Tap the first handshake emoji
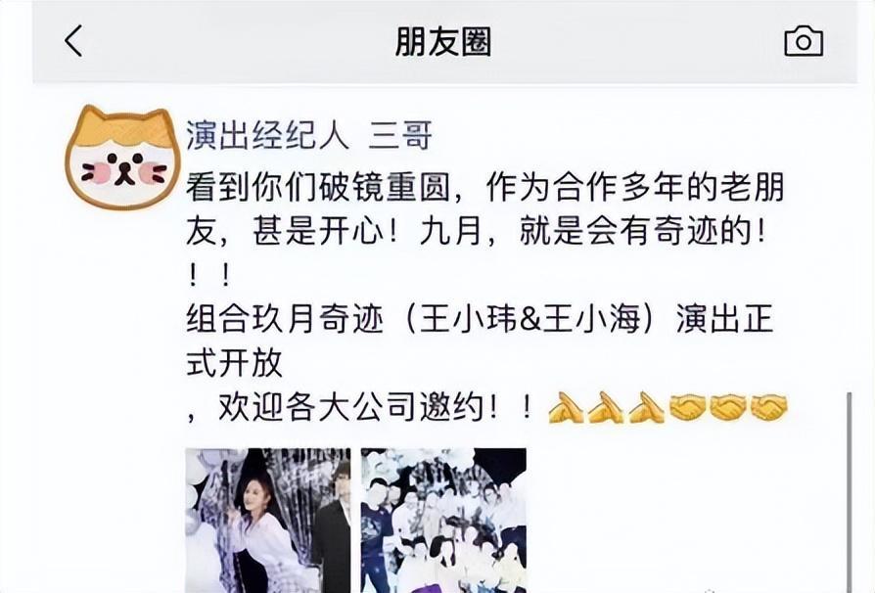The image size is (875, 593). [688, 407]
